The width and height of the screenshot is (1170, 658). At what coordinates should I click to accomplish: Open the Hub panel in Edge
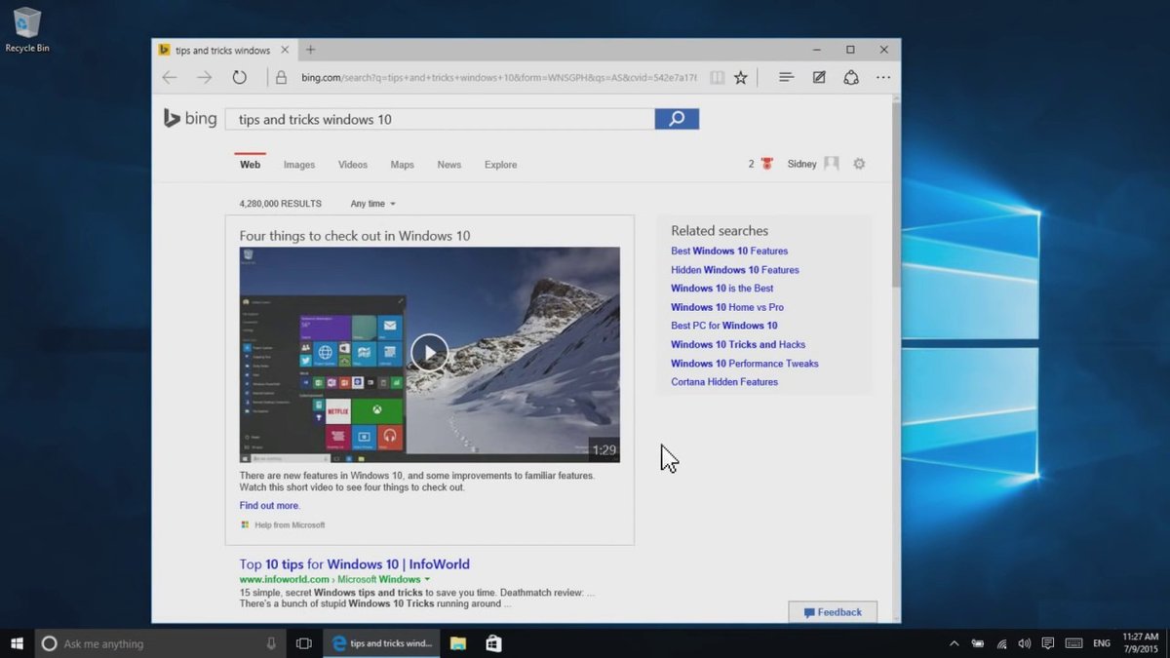pyautogui.click(x=786, y=77)
